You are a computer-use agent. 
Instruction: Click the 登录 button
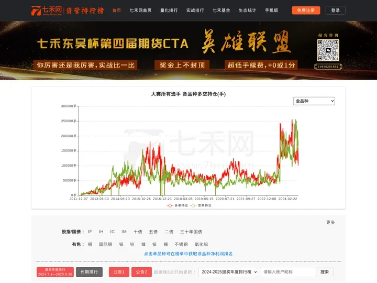click(336, 10)
